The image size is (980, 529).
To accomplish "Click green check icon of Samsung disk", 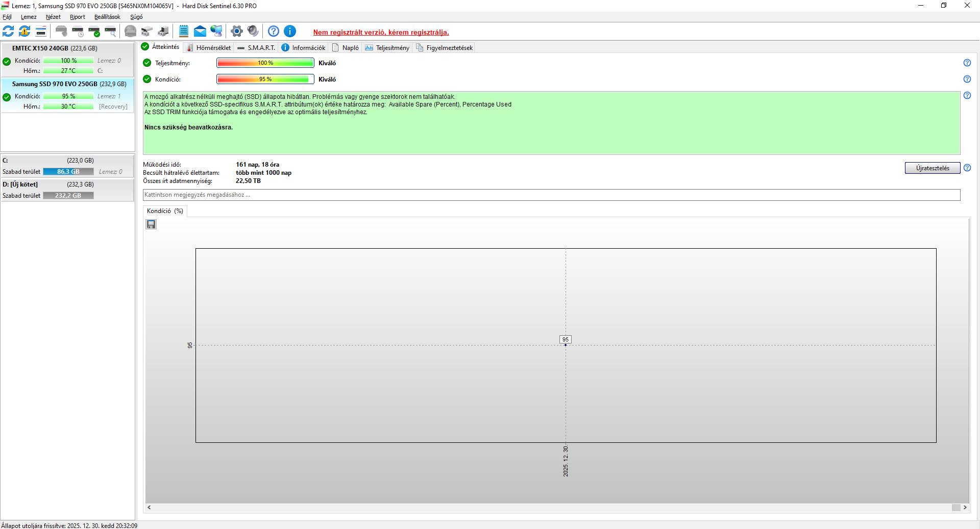I will [x=7, y=97].
